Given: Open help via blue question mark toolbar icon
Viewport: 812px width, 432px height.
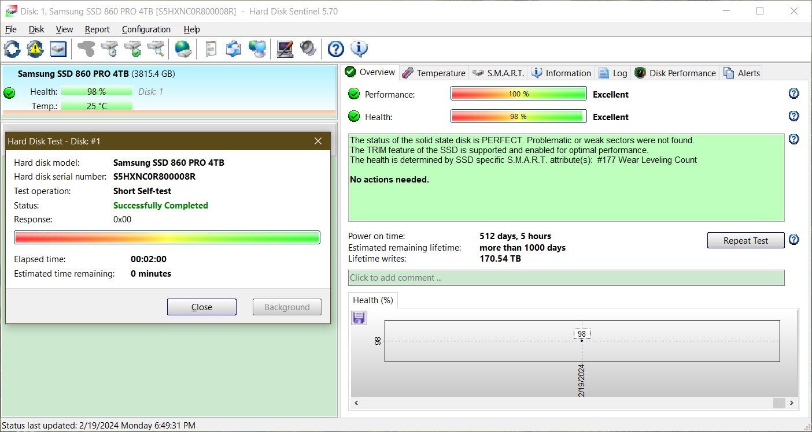Looking at the screenshot, I should tap(335, 49).
